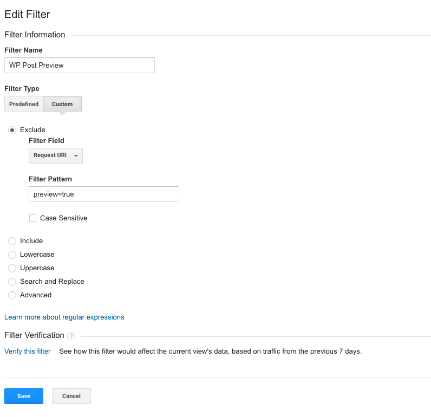The image size is (431, 417).
Task: Enable the Case Sensitive checkbox
Action: 33,218
